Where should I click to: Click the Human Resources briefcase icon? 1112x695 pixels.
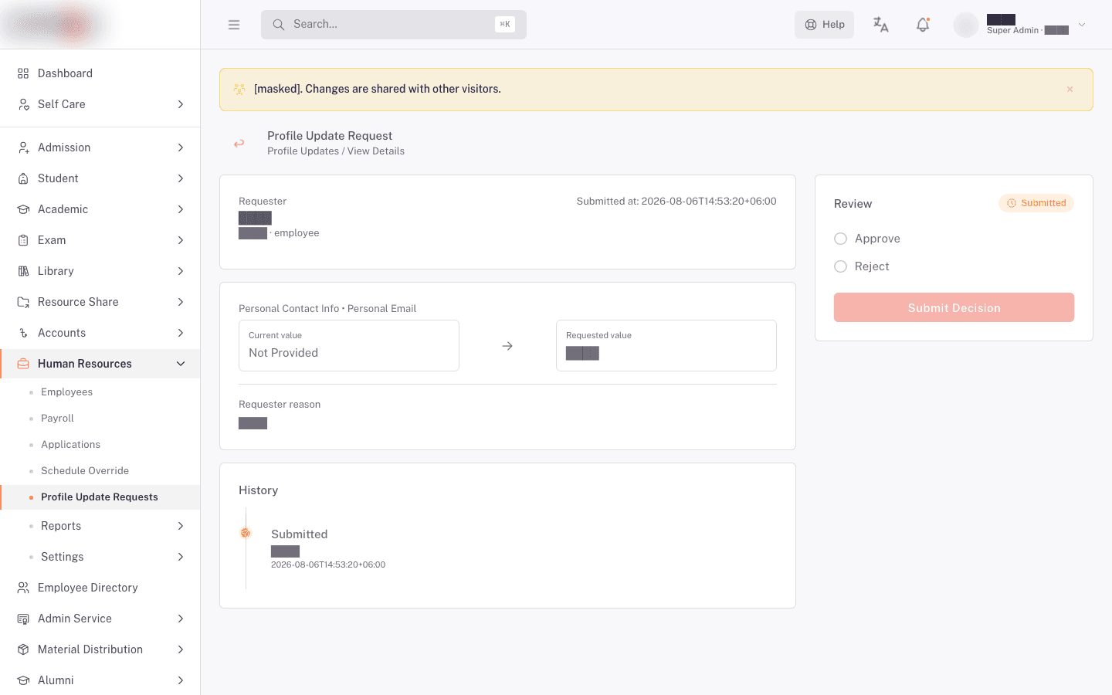[23, 364]
